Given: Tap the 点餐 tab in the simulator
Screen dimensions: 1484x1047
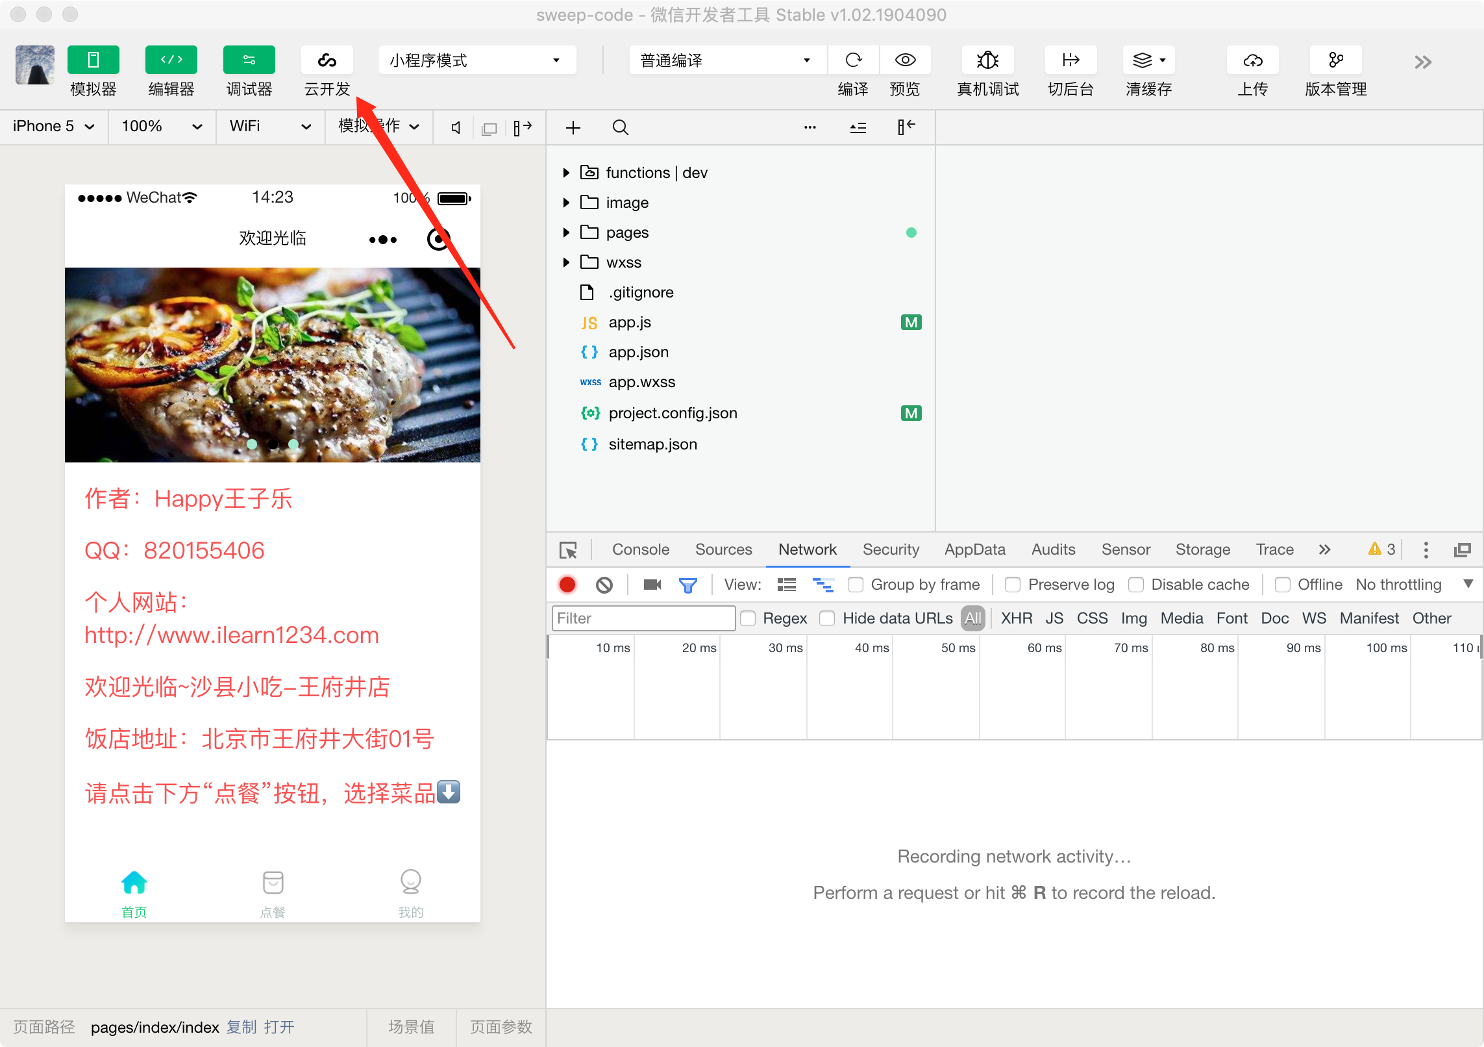Looking at the screenshot, I should tap(273, 894).
